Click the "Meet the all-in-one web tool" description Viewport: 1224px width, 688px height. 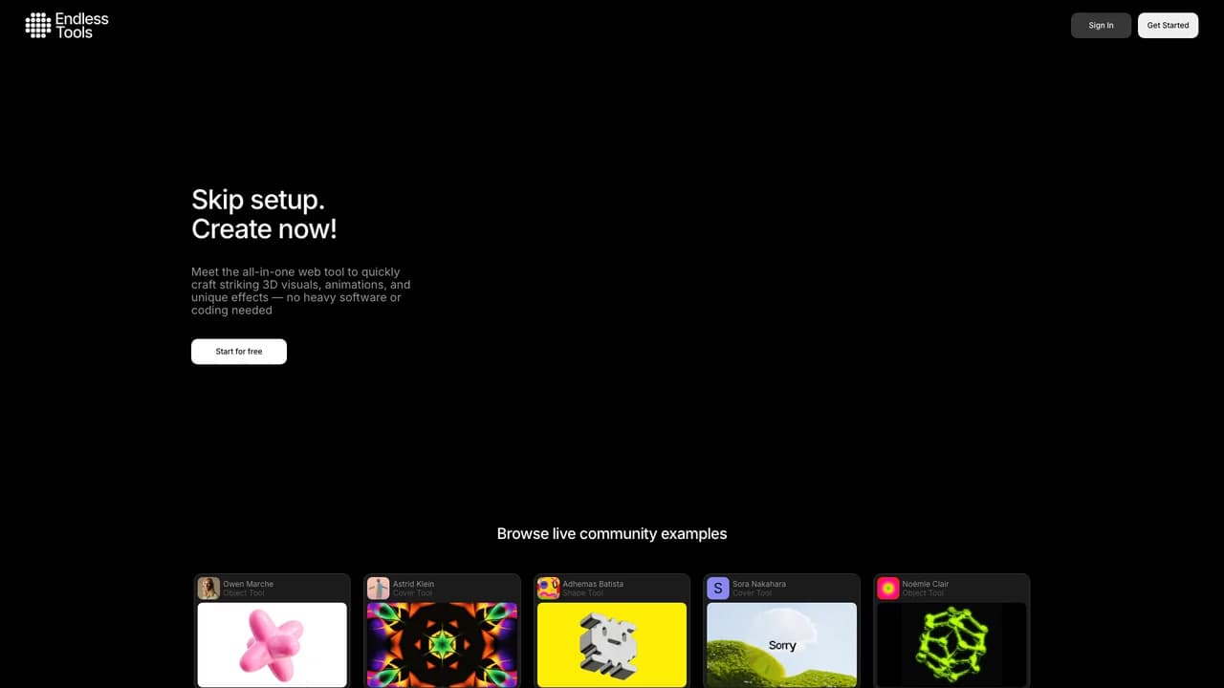[301, 291]
